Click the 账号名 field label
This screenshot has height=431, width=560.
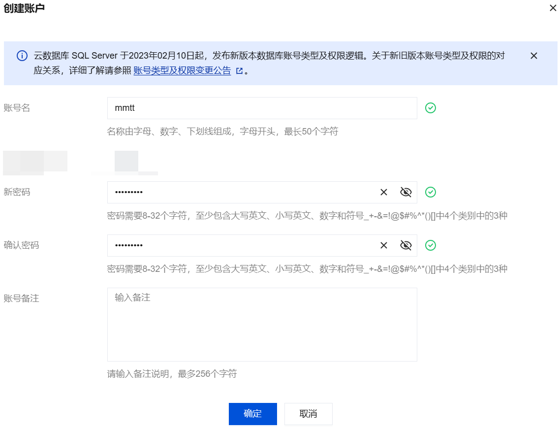17,108
